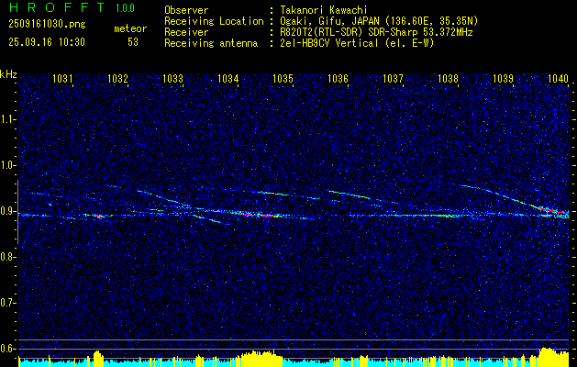Click the 0.8 kHz frequency label

tap(7, 257)
